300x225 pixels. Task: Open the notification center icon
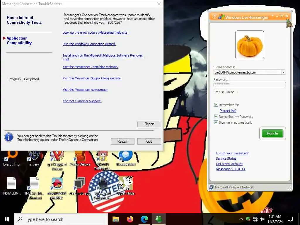tap(290, 219)
